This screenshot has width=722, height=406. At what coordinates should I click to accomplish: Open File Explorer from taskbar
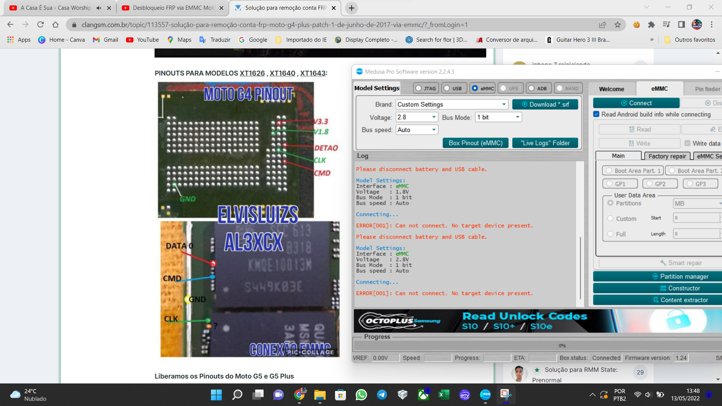click(320, 395)
